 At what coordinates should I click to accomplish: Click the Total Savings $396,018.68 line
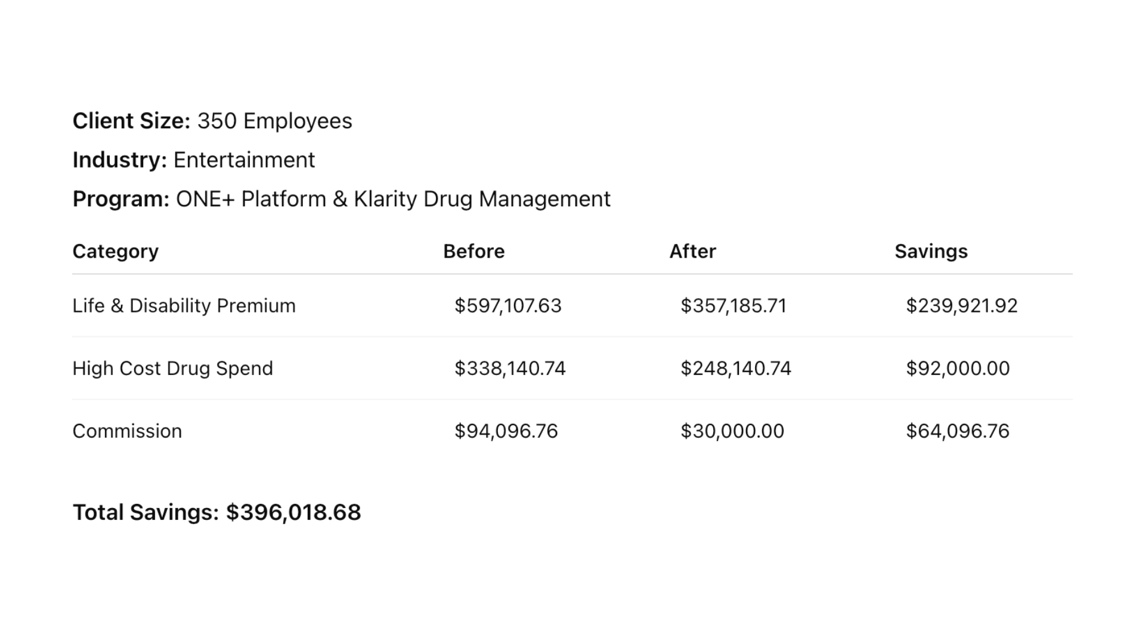point(216,512)
